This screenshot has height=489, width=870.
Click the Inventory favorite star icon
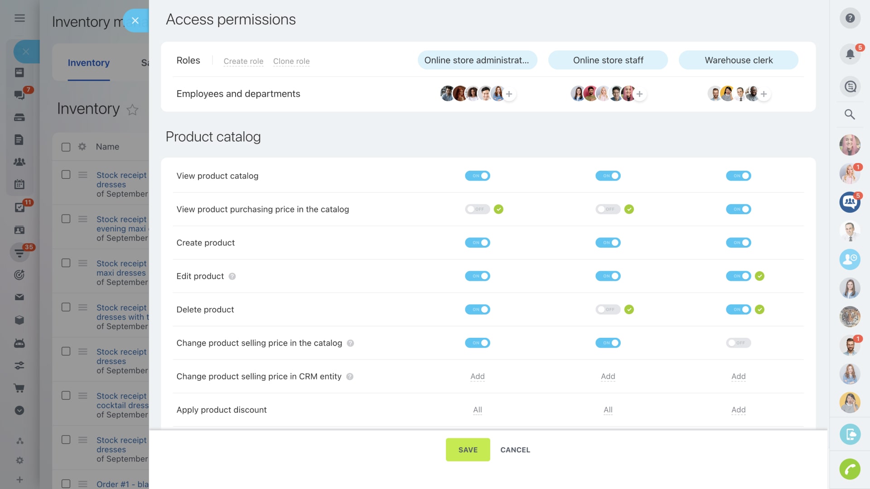(132, 110)
